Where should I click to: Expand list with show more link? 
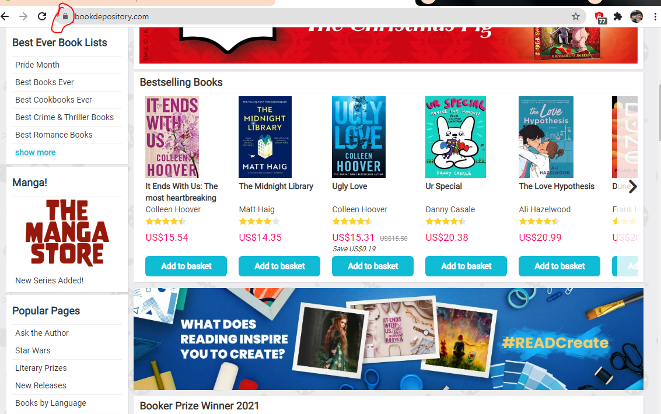click(36, 152)
